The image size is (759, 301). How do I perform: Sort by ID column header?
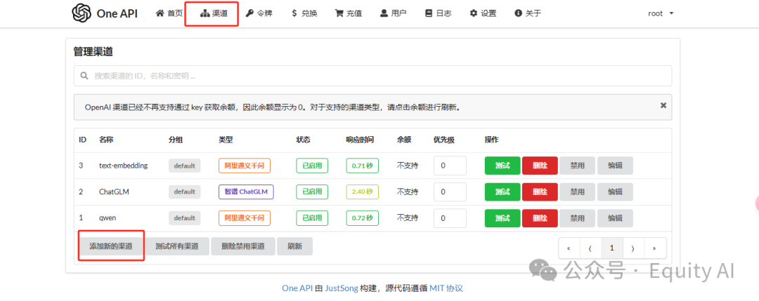pos(83,140)
